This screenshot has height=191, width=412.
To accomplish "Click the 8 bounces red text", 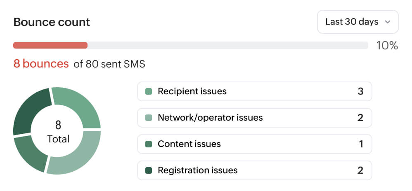I will (x=41, y=64).
